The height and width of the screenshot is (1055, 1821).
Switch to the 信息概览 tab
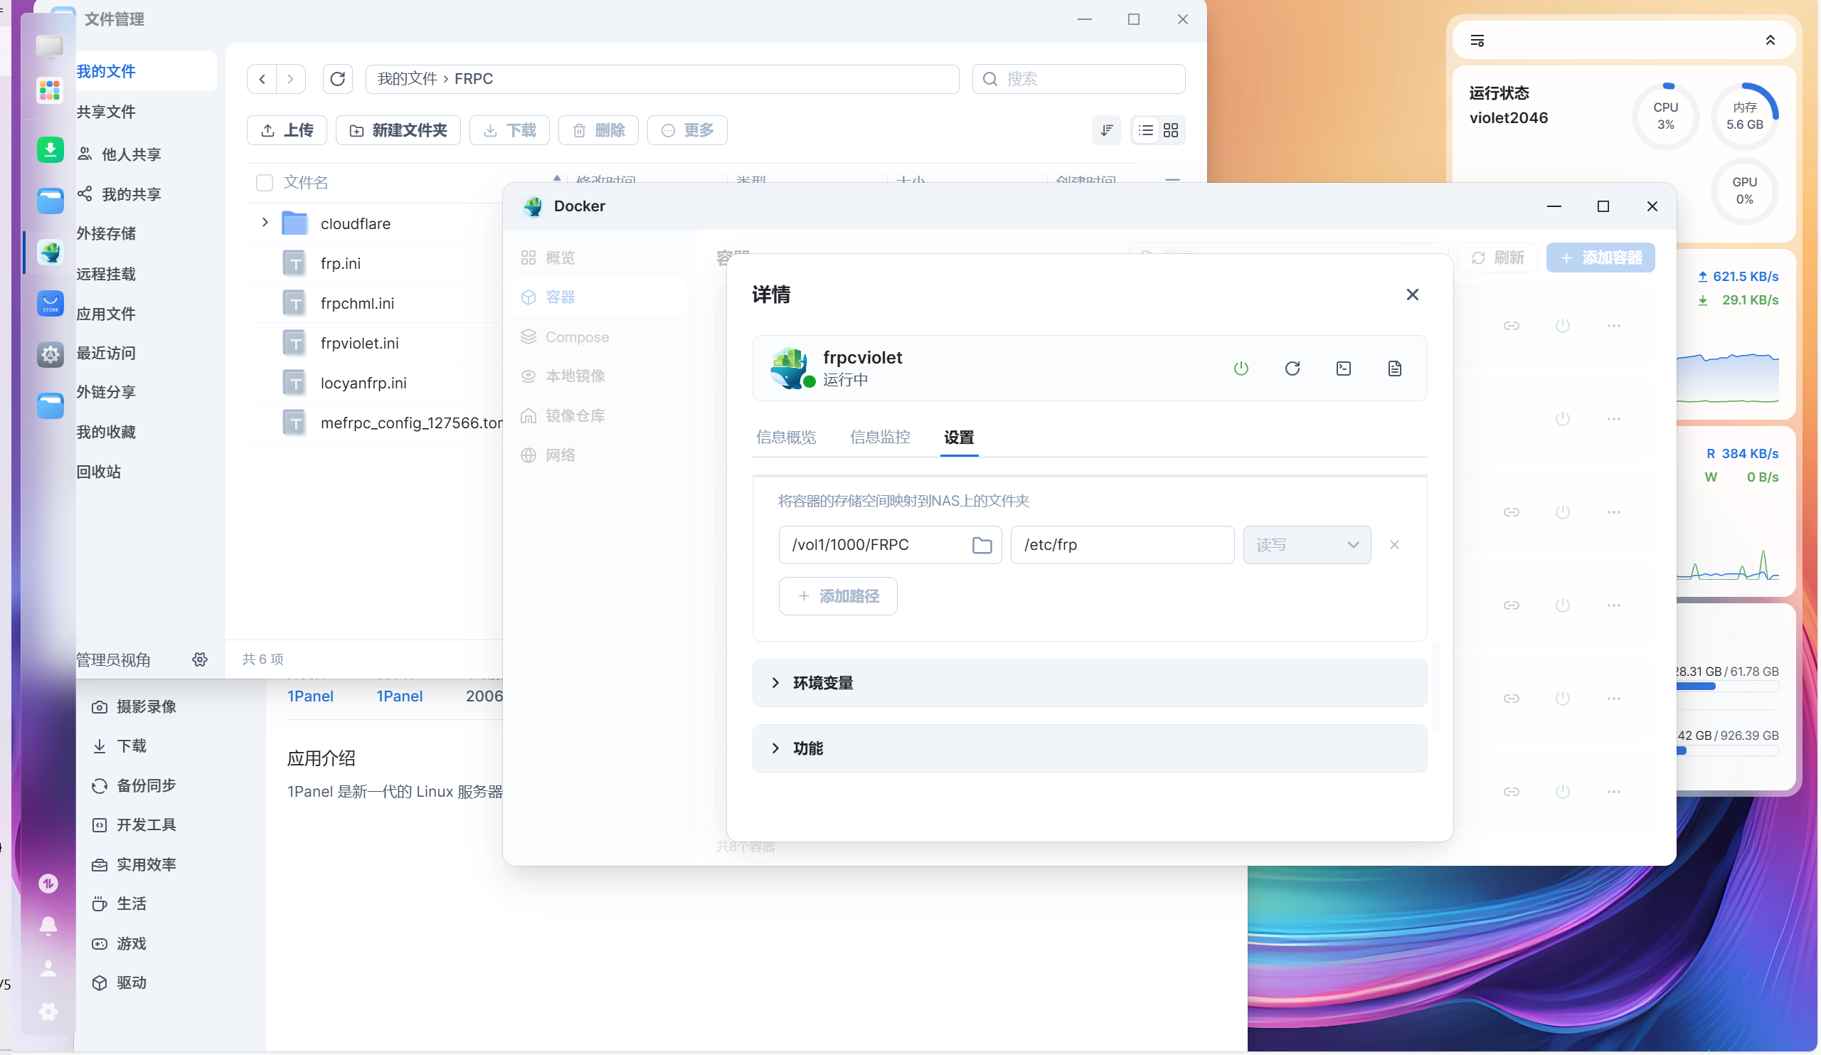coord(785,438)
